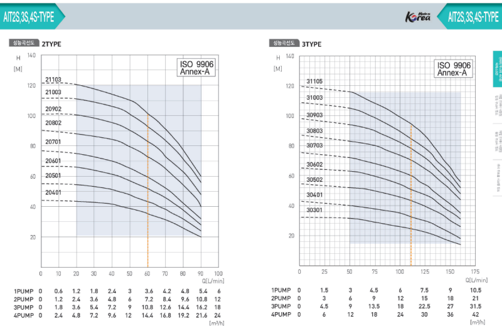Click the 2PUMP row label under the 3TYPE chart
Image resolution: width=502 pixels, height=329 pixels.
tap(281, 298)
